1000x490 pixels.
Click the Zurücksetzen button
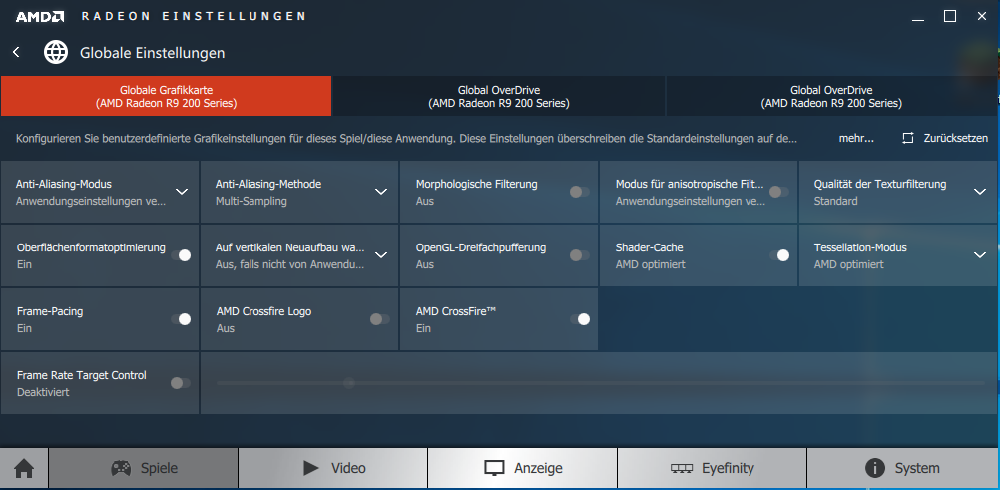pyautogui.click(x=945, y=138)
